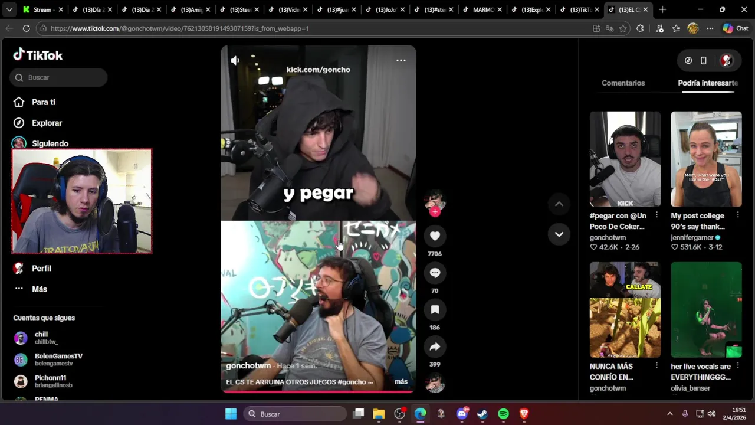The width and height of the screenshot is (755, 425).
Task: Open Favorites list icon in toolbar
Action: click(x=676, y=28)
